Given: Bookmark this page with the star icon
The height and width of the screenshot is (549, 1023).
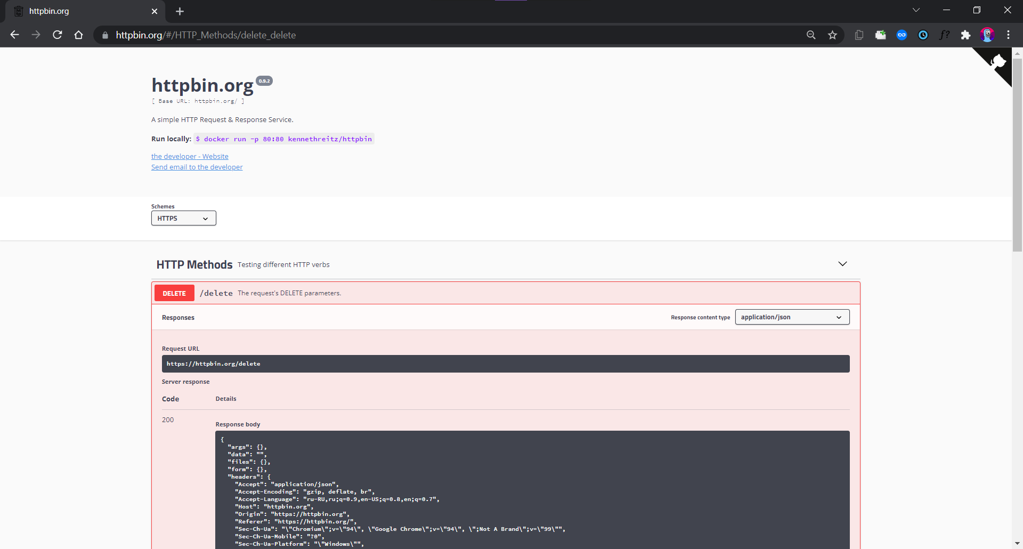Looking at the screenshot, I should [x=832, y=35].
